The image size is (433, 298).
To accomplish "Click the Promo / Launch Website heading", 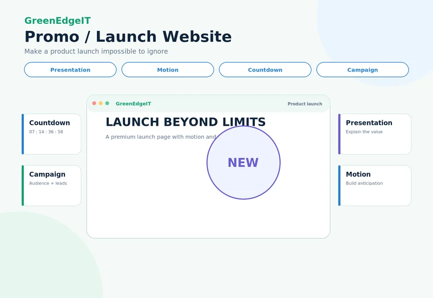I will [128, 36].
